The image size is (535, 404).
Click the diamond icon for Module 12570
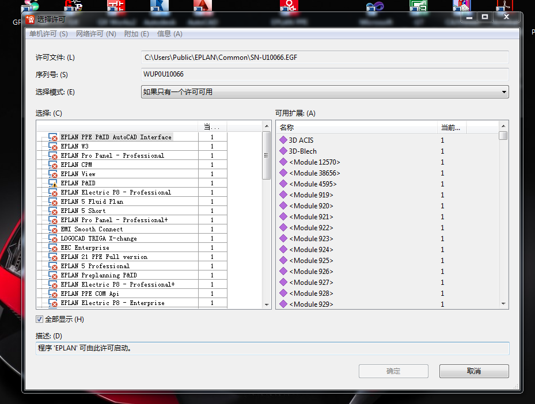click(283, 162)
